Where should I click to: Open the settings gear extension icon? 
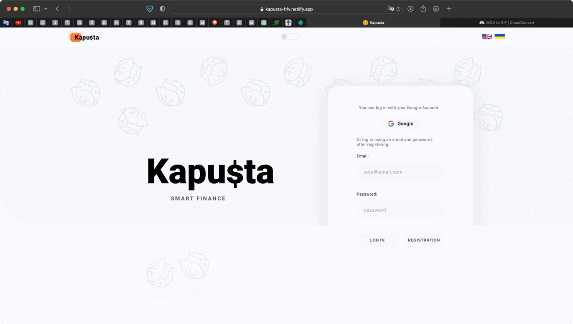(x=436, y=9)
